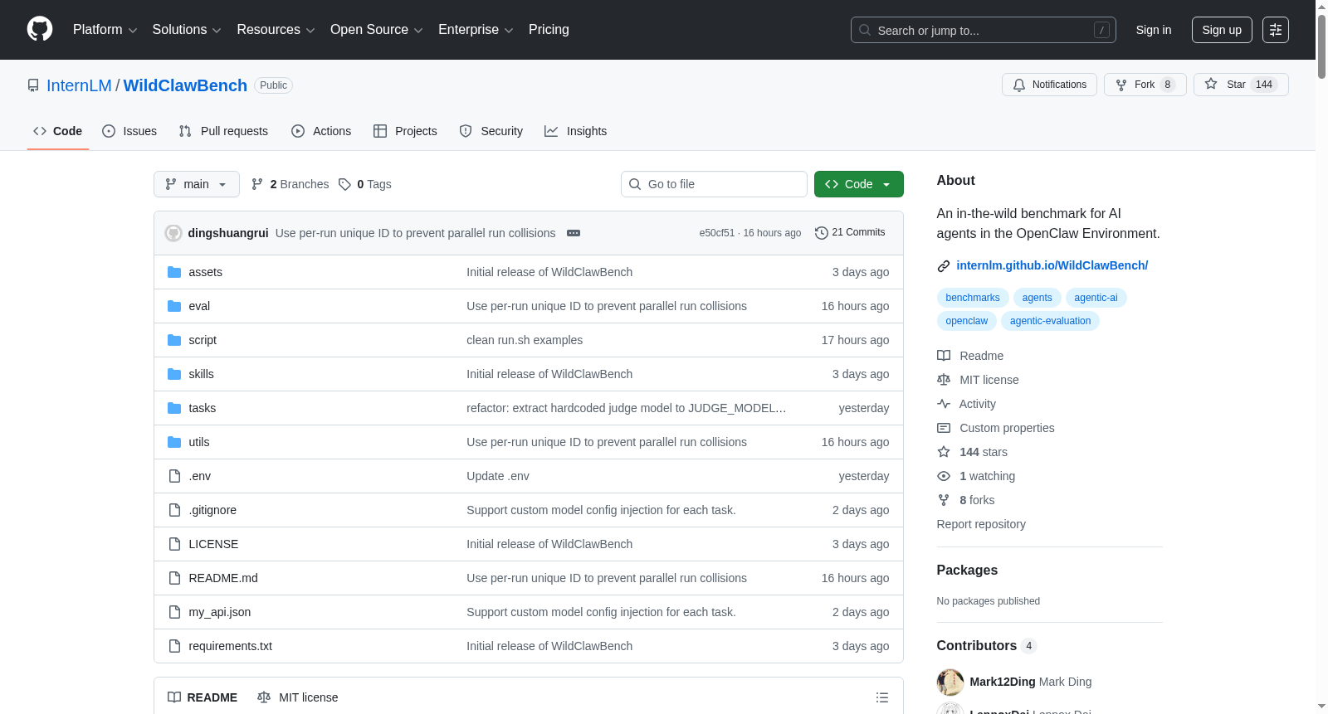Select the agentic-evaluation topic tag
Image resolution: width=1328 pixels, height=714 pixels.
click(x=1050, y=321)
